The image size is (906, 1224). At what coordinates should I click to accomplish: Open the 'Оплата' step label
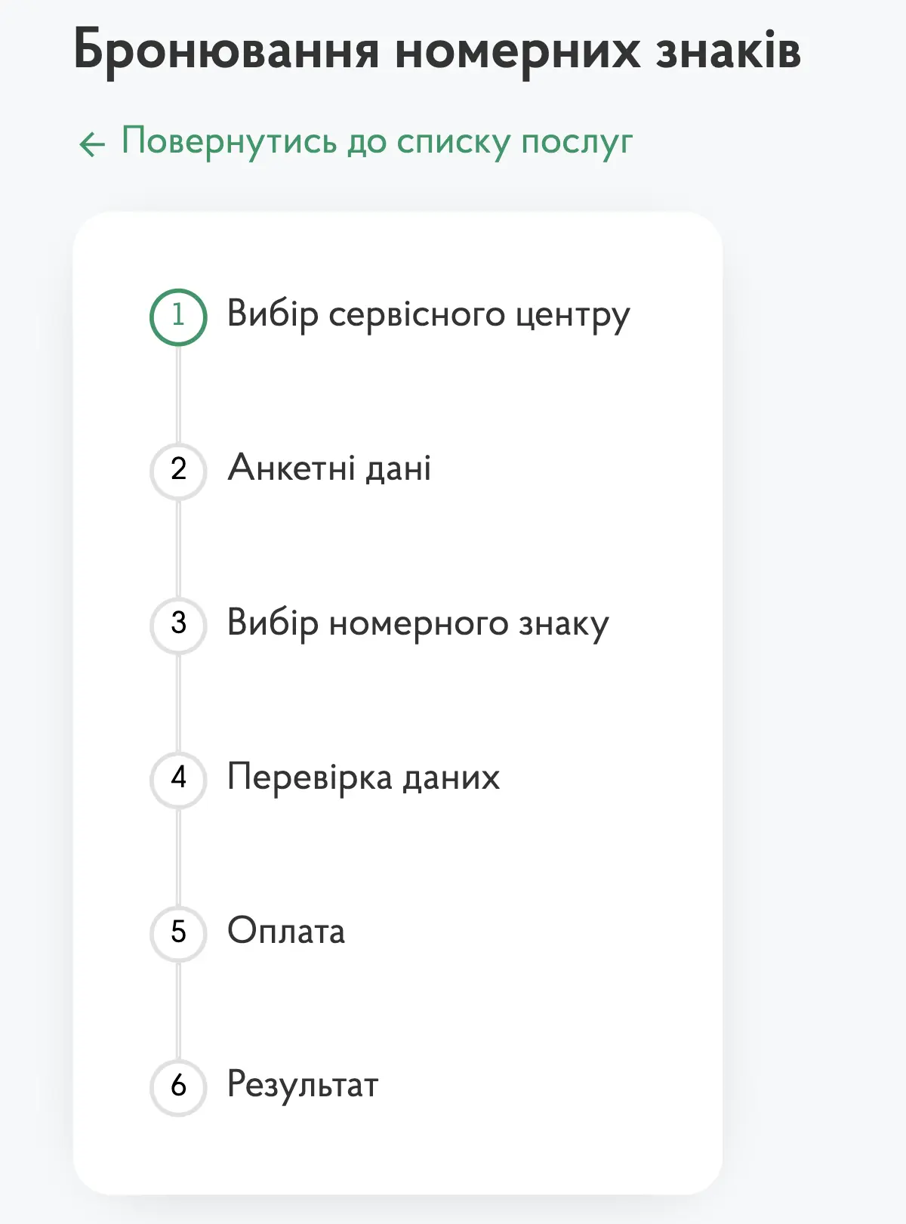tap(286, 932)
